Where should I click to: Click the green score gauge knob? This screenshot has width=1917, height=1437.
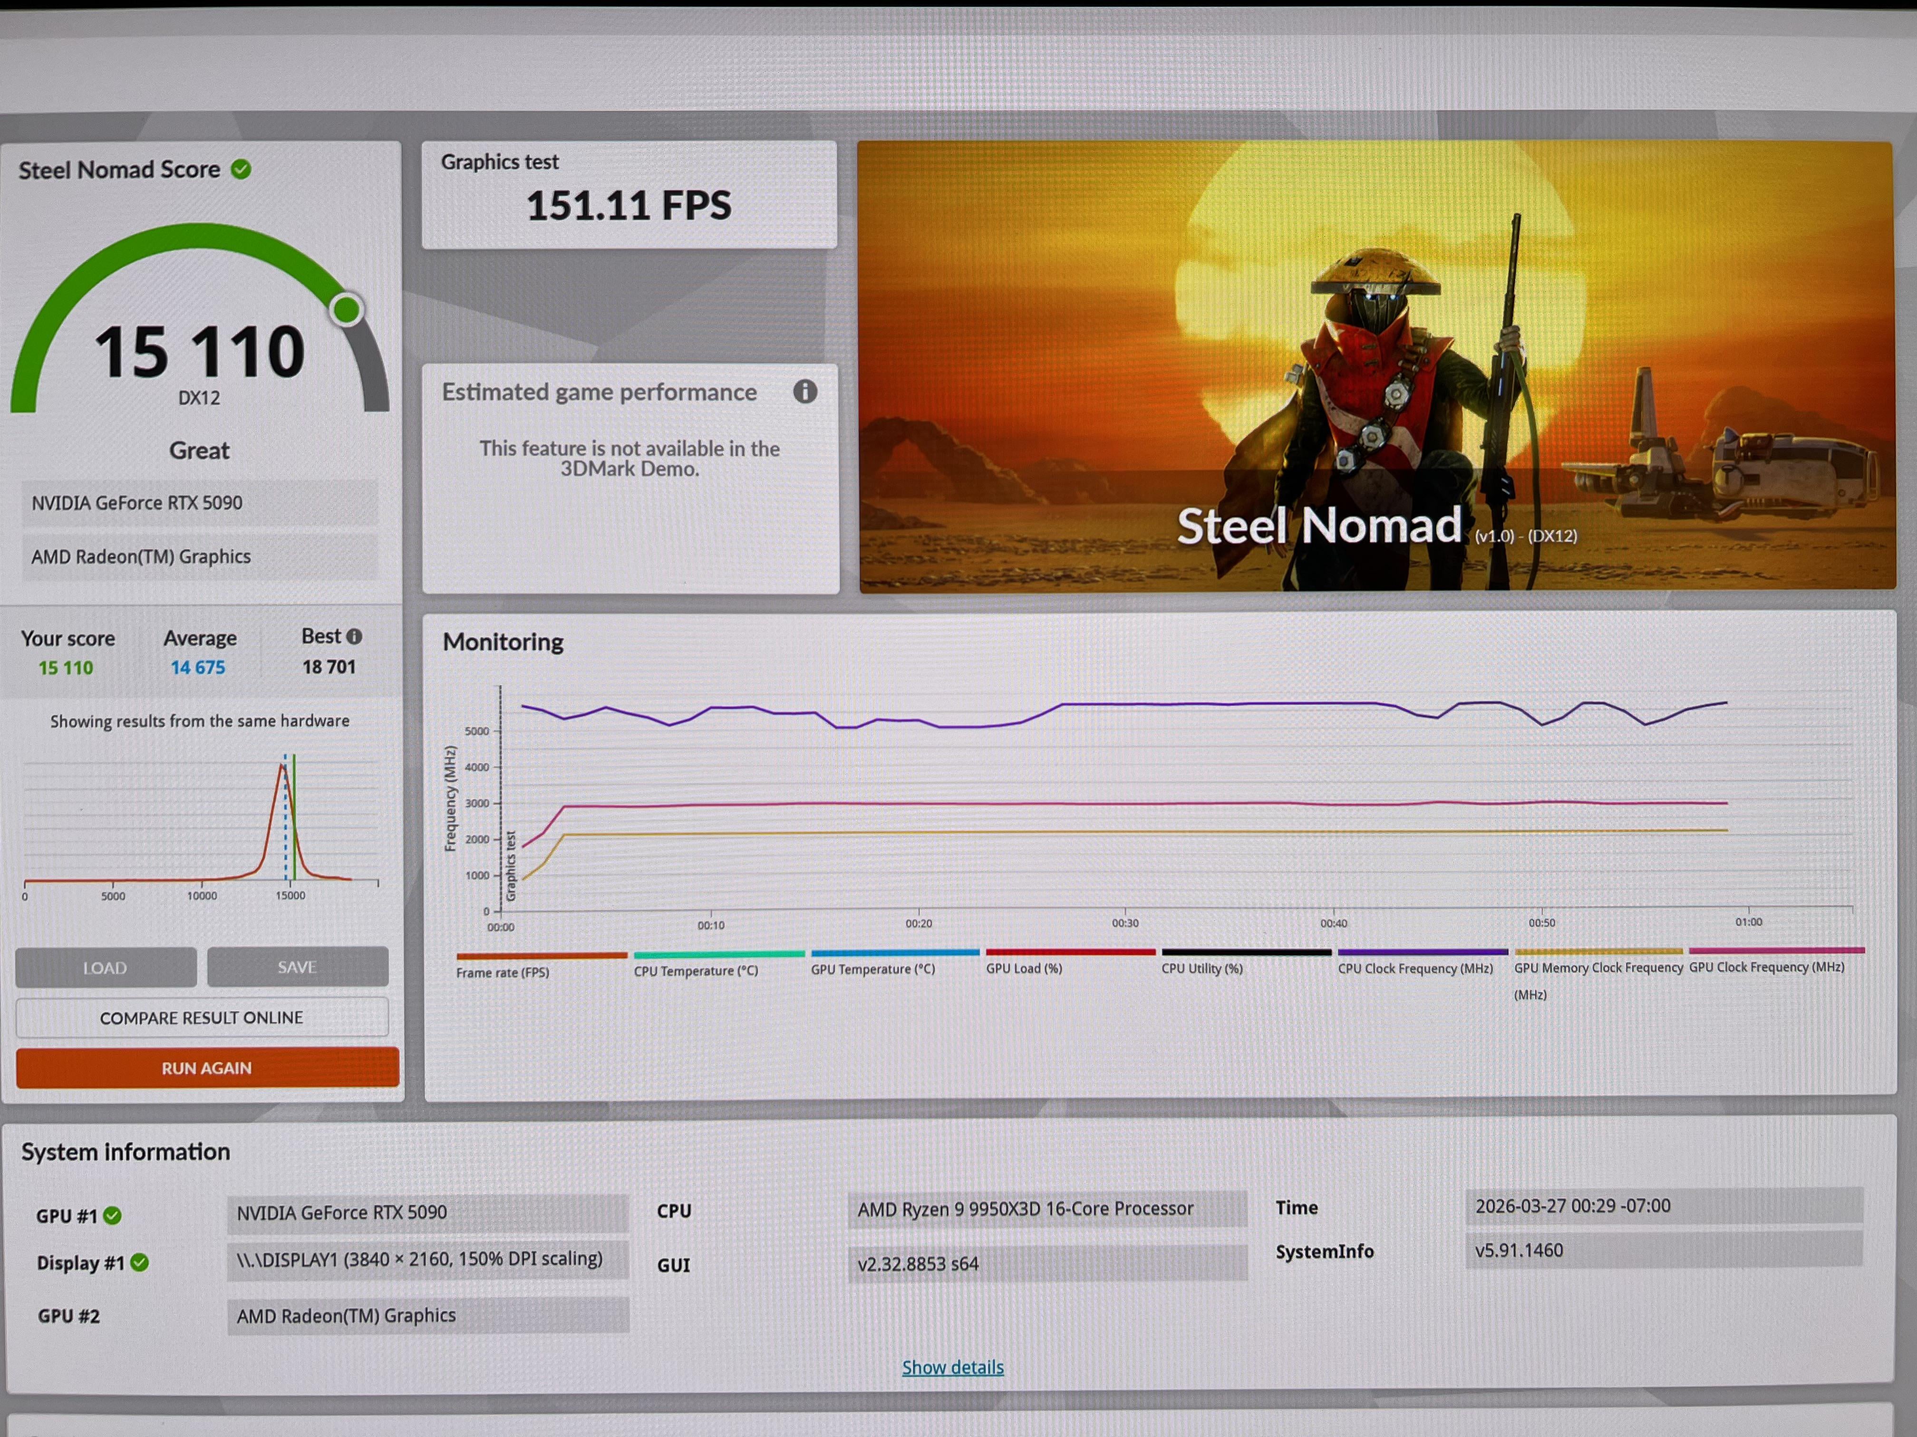347,310
